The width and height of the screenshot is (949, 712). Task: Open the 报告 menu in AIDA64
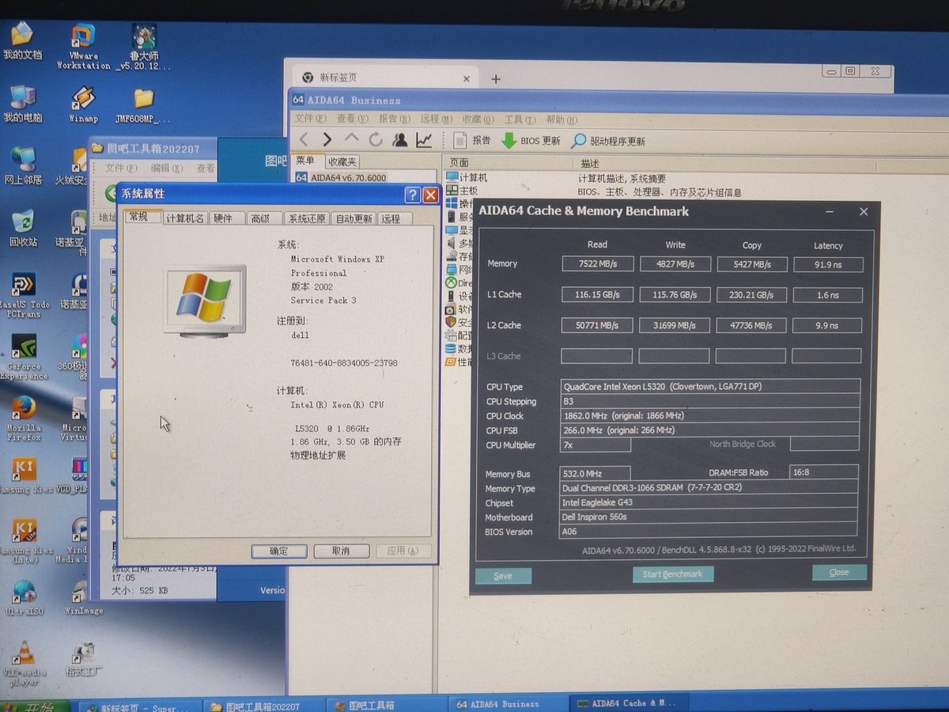click(394, 119)
